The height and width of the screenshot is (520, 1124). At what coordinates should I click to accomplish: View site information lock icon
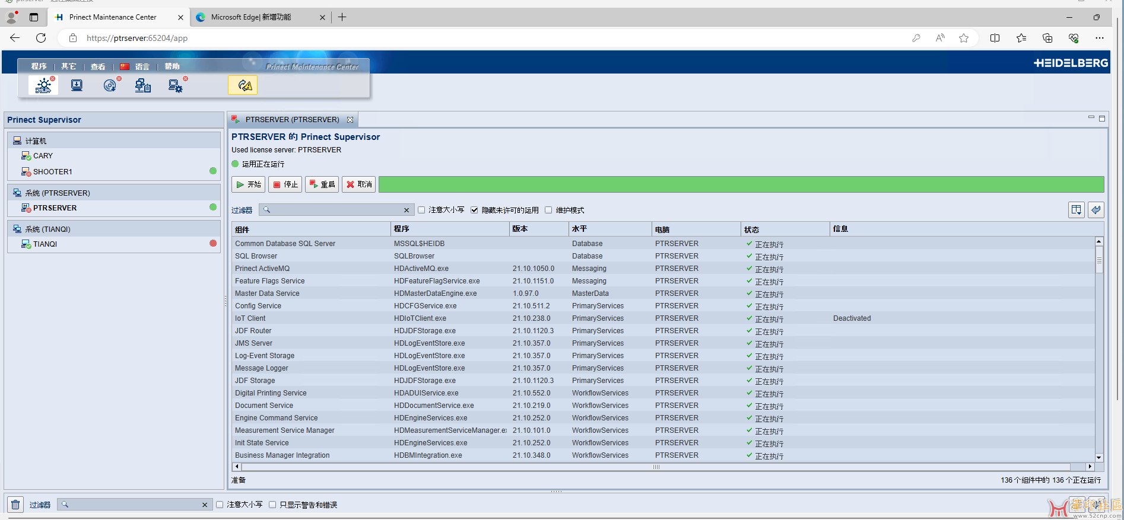click(x=73, y=38)
